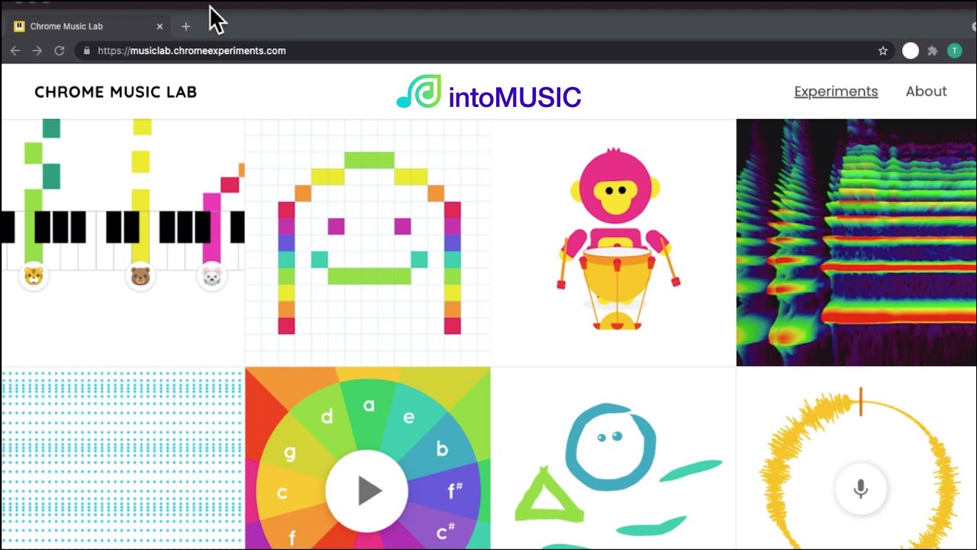This screenshot has width=977, height=550.
Task: Select note 'e' on the arpeggio wheel
Action: click(x=408, y=417)
